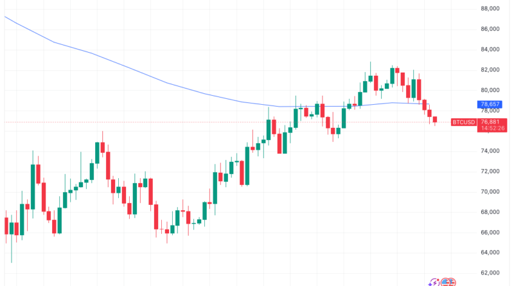Click the purple lightning latest-updates icon

coord(434,282)
